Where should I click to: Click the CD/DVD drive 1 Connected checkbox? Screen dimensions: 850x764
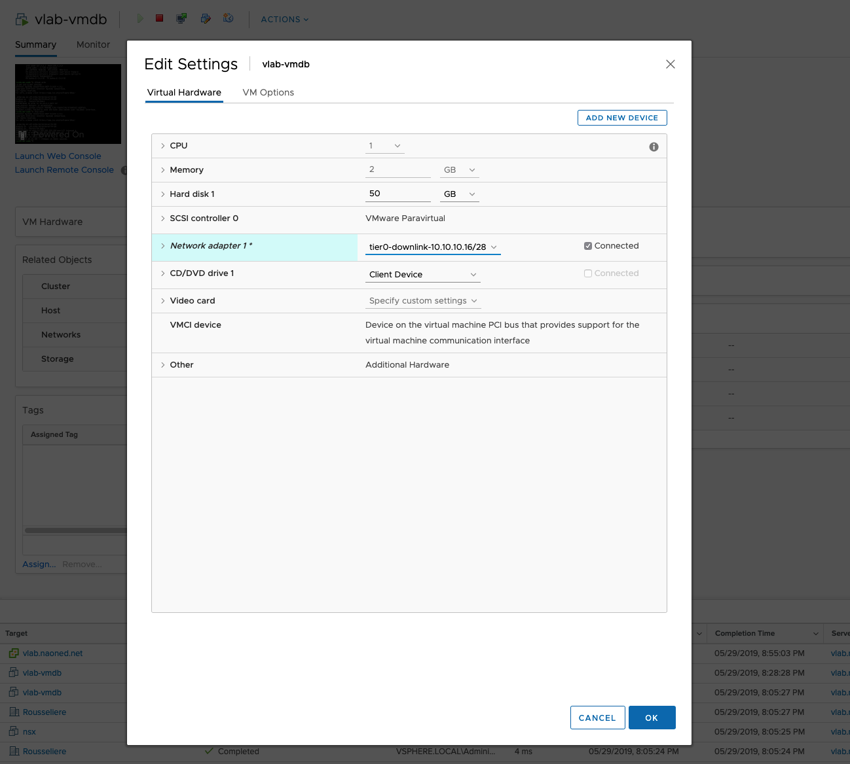pyautogui.click(x=588, y=273)
